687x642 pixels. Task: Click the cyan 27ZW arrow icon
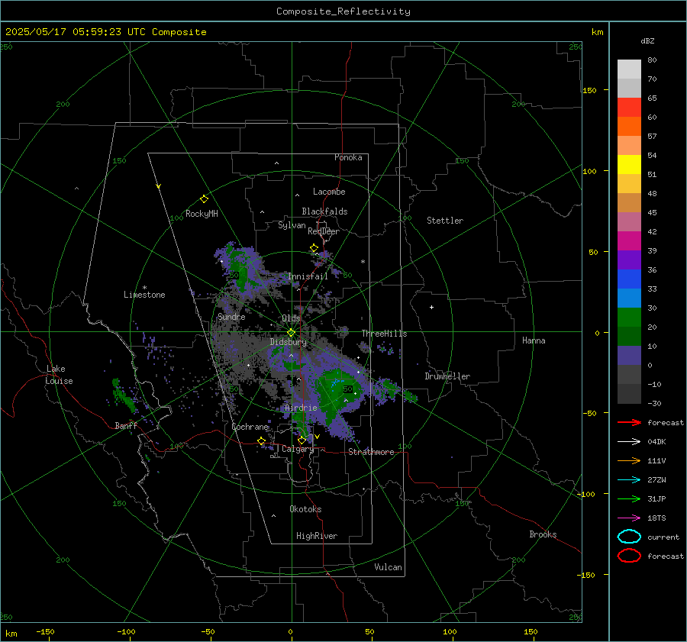pyautogui.click(x=629, y=480)
